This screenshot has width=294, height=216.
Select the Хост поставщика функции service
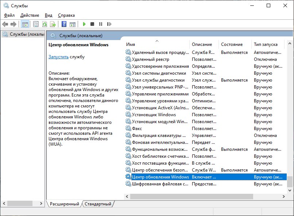pos(206,163)
